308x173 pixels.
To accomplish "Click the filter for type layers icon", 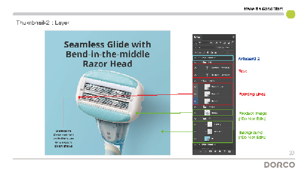I will click(x=220, y=43).
